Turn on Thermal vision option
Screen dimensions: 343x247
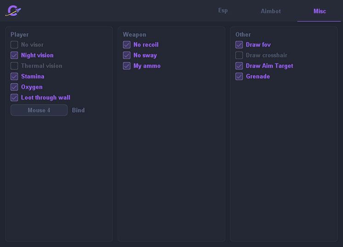(x=14, y=66)
